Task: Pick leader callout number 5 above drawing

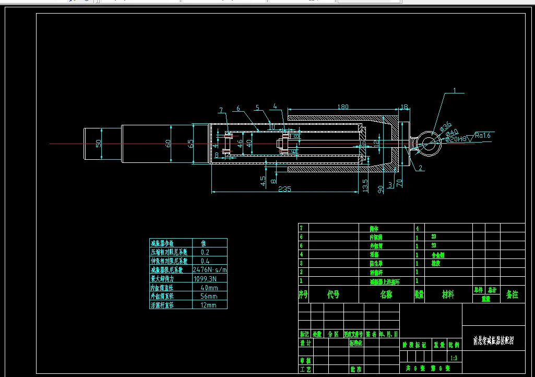Action: coord(258,108)
